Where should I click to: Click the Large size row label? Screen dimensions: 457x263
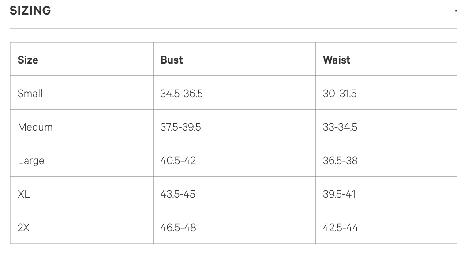pos(31,161)
